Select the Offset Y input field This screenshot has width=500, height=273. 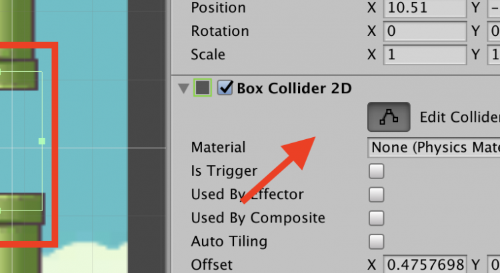(x=495, y=264)
